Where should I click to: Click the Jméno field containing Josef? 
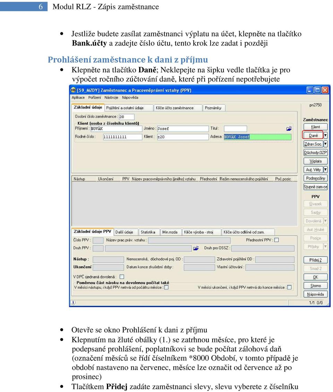tap(183, 129)
